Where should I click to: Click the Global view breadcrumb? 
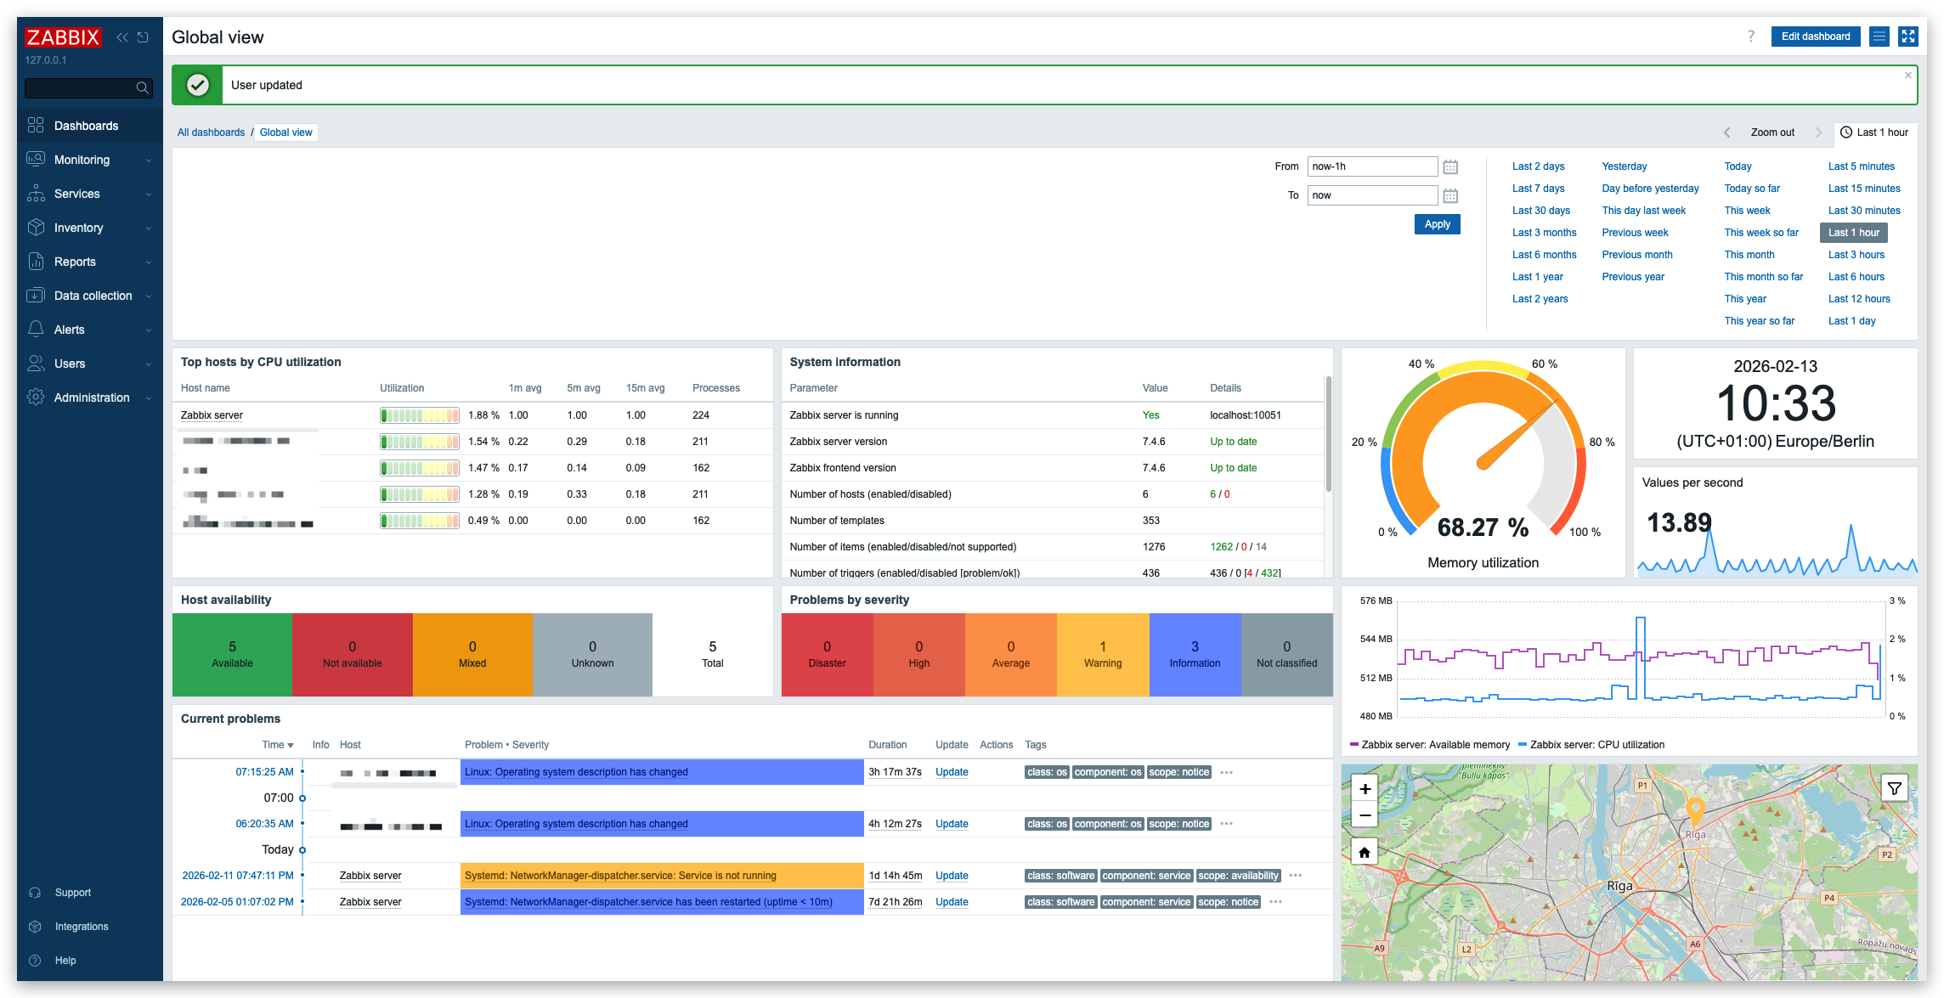click(286, 133)
